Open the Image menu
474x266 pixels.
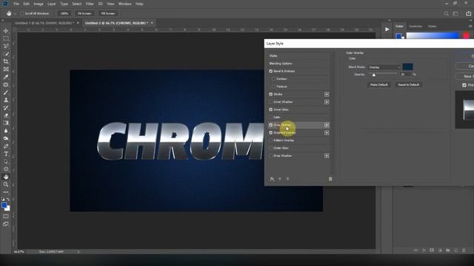tap(39, 4)
